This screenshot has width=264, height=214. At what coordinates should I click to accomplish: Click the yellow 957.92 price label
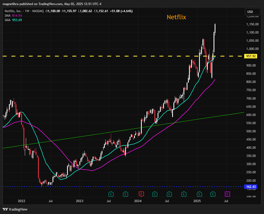(251, 56)
